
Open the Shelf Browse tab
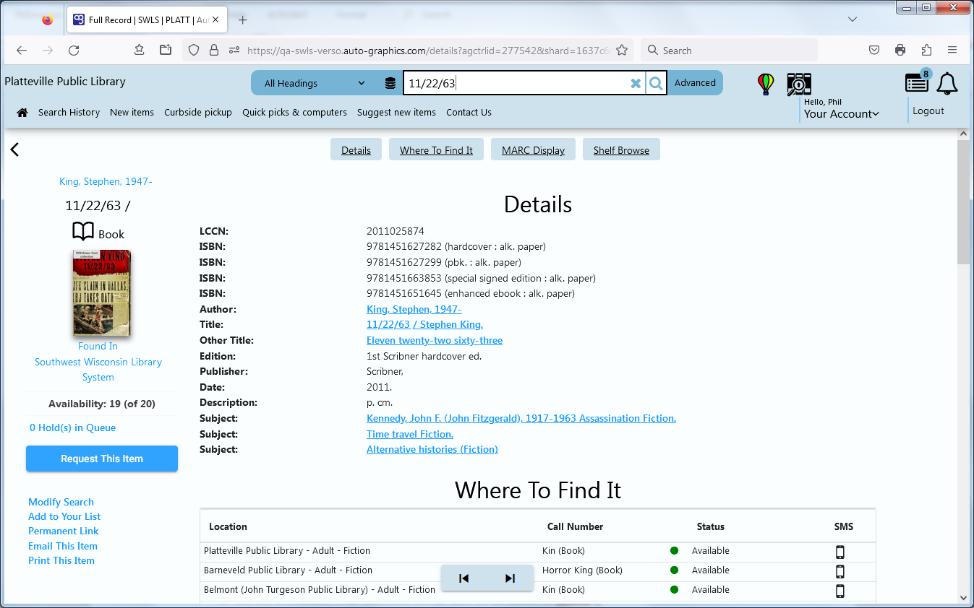621,150
